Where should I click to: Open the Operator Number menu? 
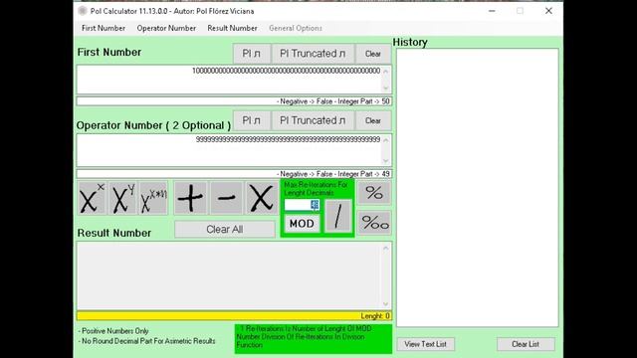[x=166, y=28]
